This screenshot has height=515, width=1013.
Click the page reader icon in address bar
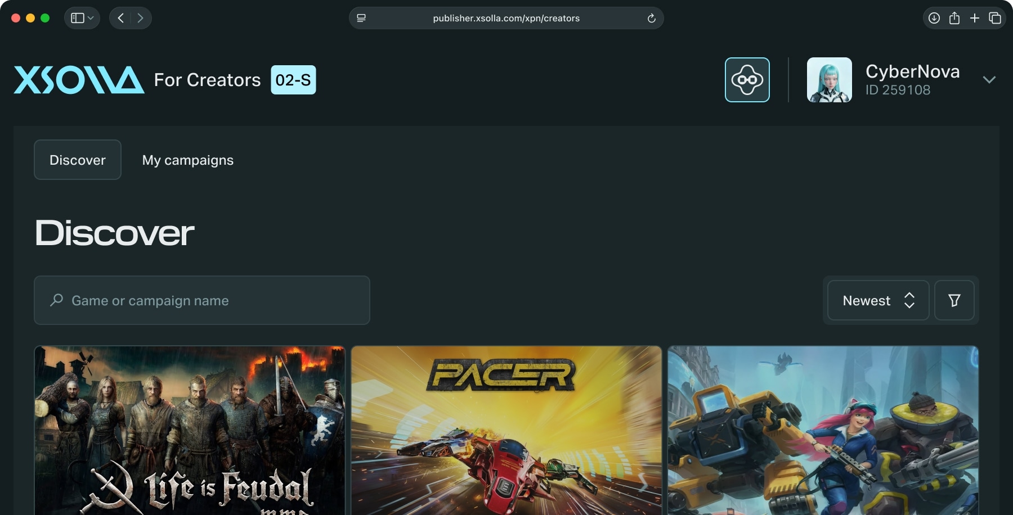tap(361, 18)
